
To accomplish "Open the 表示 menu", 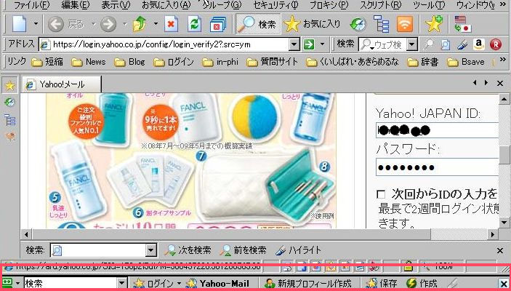I will pyautogui.click(x=116, y=5).
